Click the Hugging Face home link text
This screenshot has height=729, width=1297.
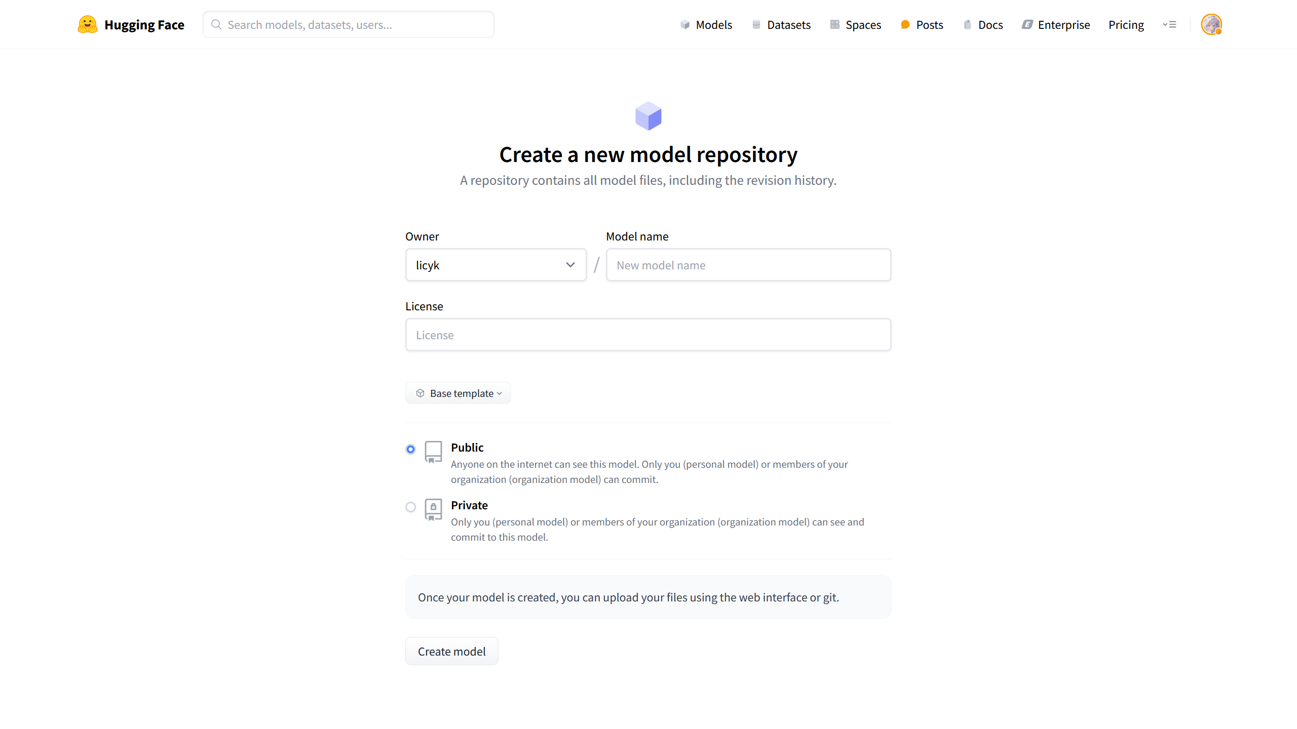144,25
